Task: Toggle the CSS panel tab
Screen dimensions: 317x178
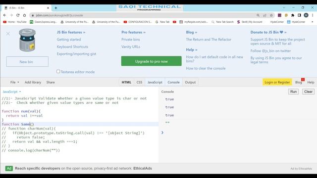Action: pos(139,82)
